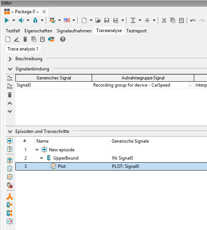
Task: Click the expand all icon
Action: [x=133, y=20]
